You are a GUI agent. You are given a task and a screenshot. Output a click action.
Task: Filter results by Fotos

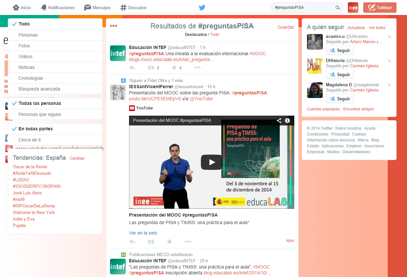[55, 46]
